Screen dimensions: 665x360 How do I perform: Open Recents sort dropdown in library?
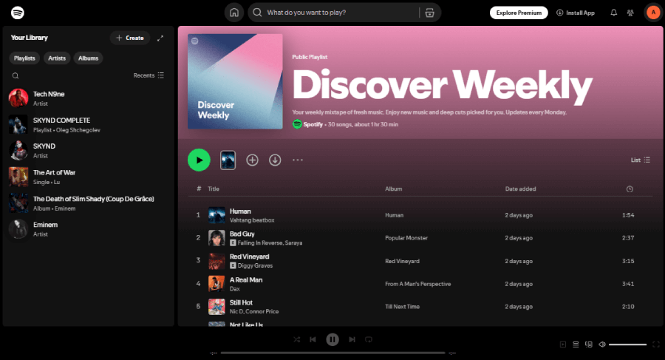coord(149,75)
